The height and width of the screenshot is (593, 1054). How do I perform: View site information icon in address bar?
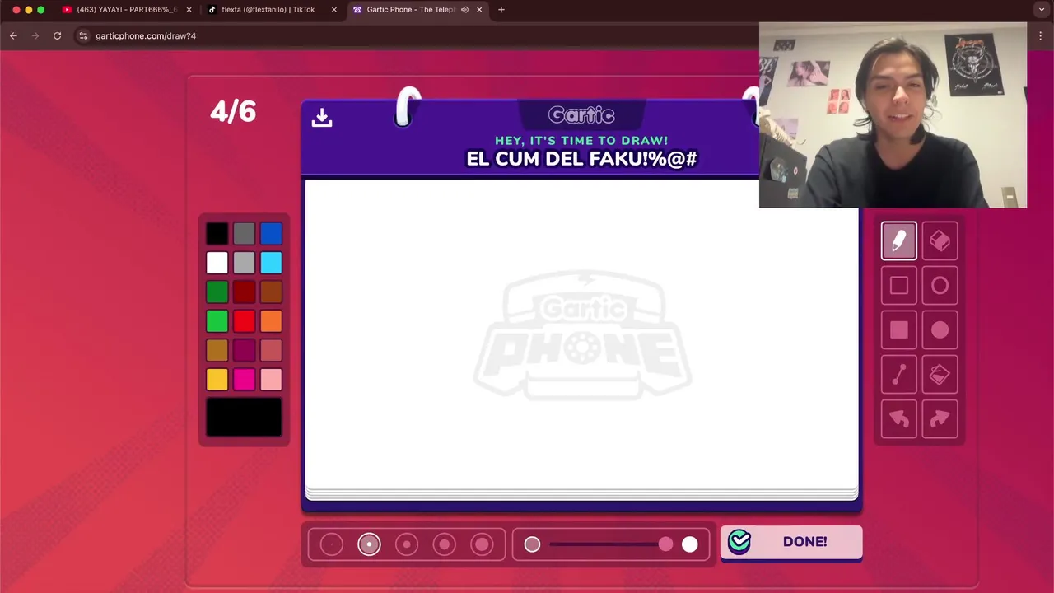click(83, 35)
